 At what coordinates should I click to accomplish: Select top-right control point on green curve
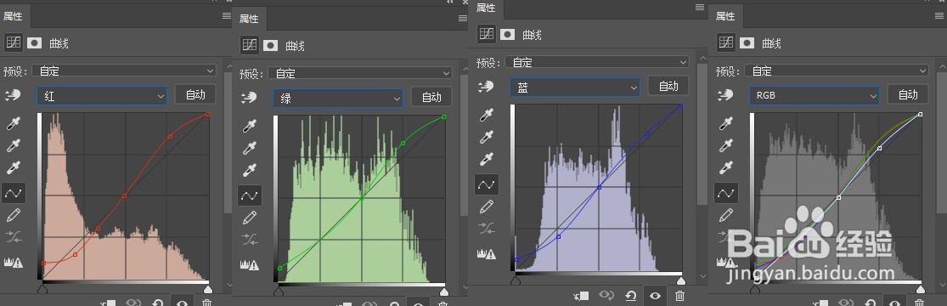444,116
